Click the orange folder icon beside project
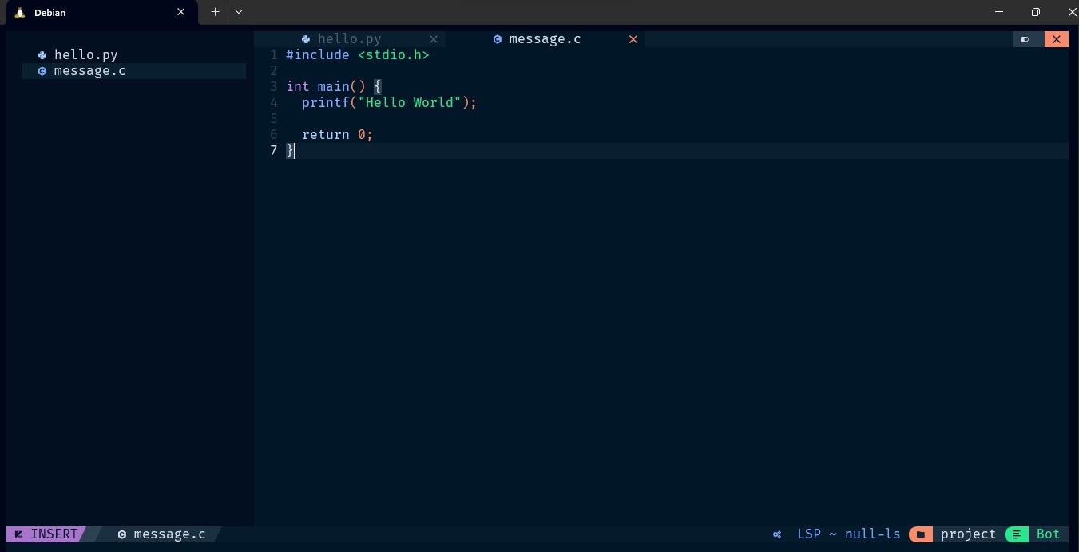This screenshot has height=552, width=1079. pos(921,534)
